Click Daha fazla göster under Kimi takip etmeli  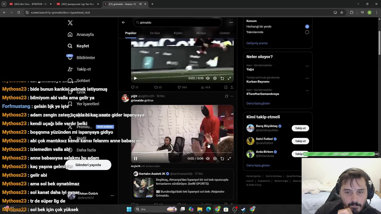(x=258, y=165)
